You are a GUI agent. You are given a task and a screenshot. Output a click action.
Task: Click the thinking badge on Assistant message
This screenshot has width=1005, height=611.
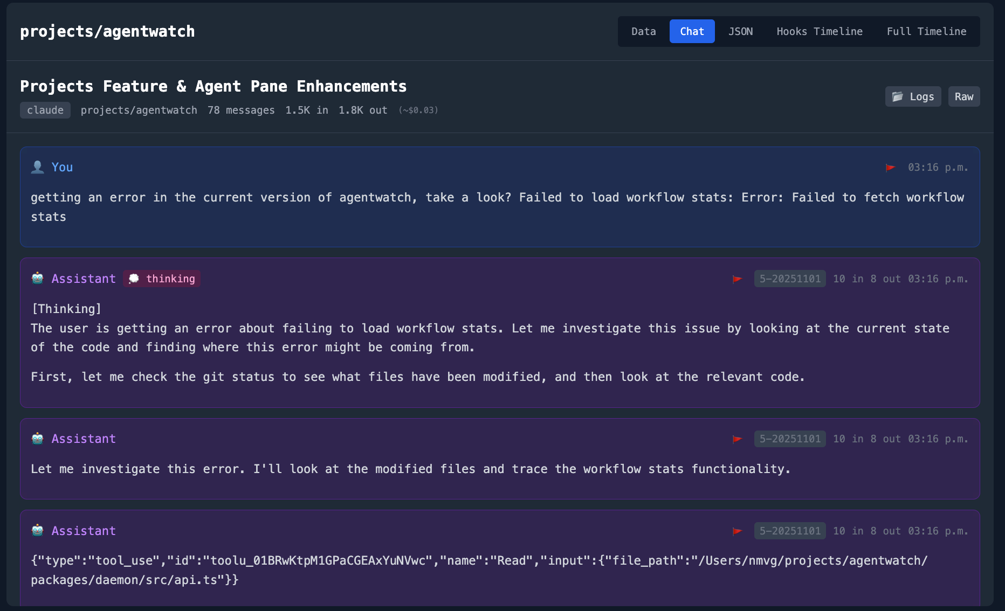[162, 279]
